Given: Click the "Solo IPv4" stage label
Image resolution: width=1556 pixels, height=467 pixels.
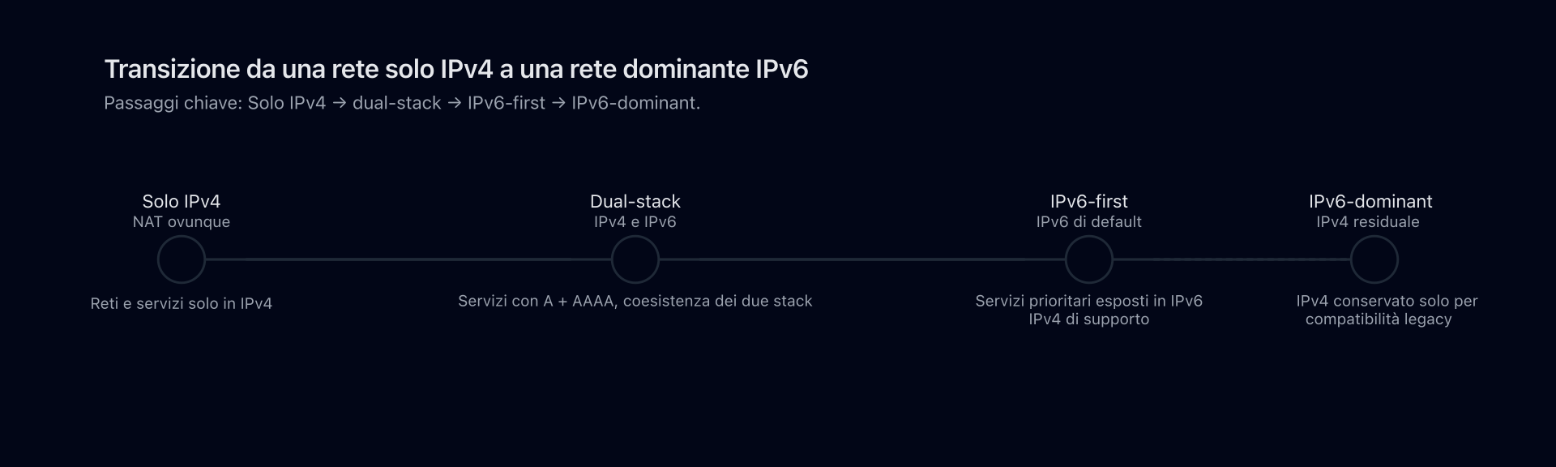Looking at the screenshot, I should coord(182,201).
